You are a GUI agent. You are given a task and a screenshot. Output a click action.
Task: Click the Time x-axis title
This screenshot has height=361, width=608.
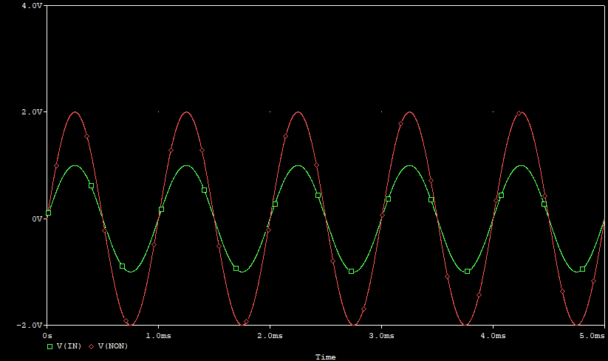pyautogui.click(x=325, y=357)
